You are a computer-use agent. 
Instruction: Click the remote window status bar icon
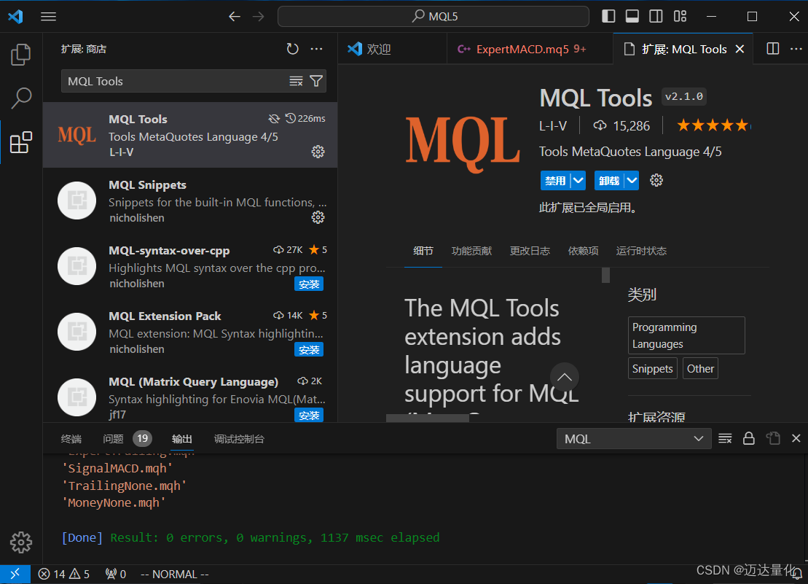[x=15, y=574]
